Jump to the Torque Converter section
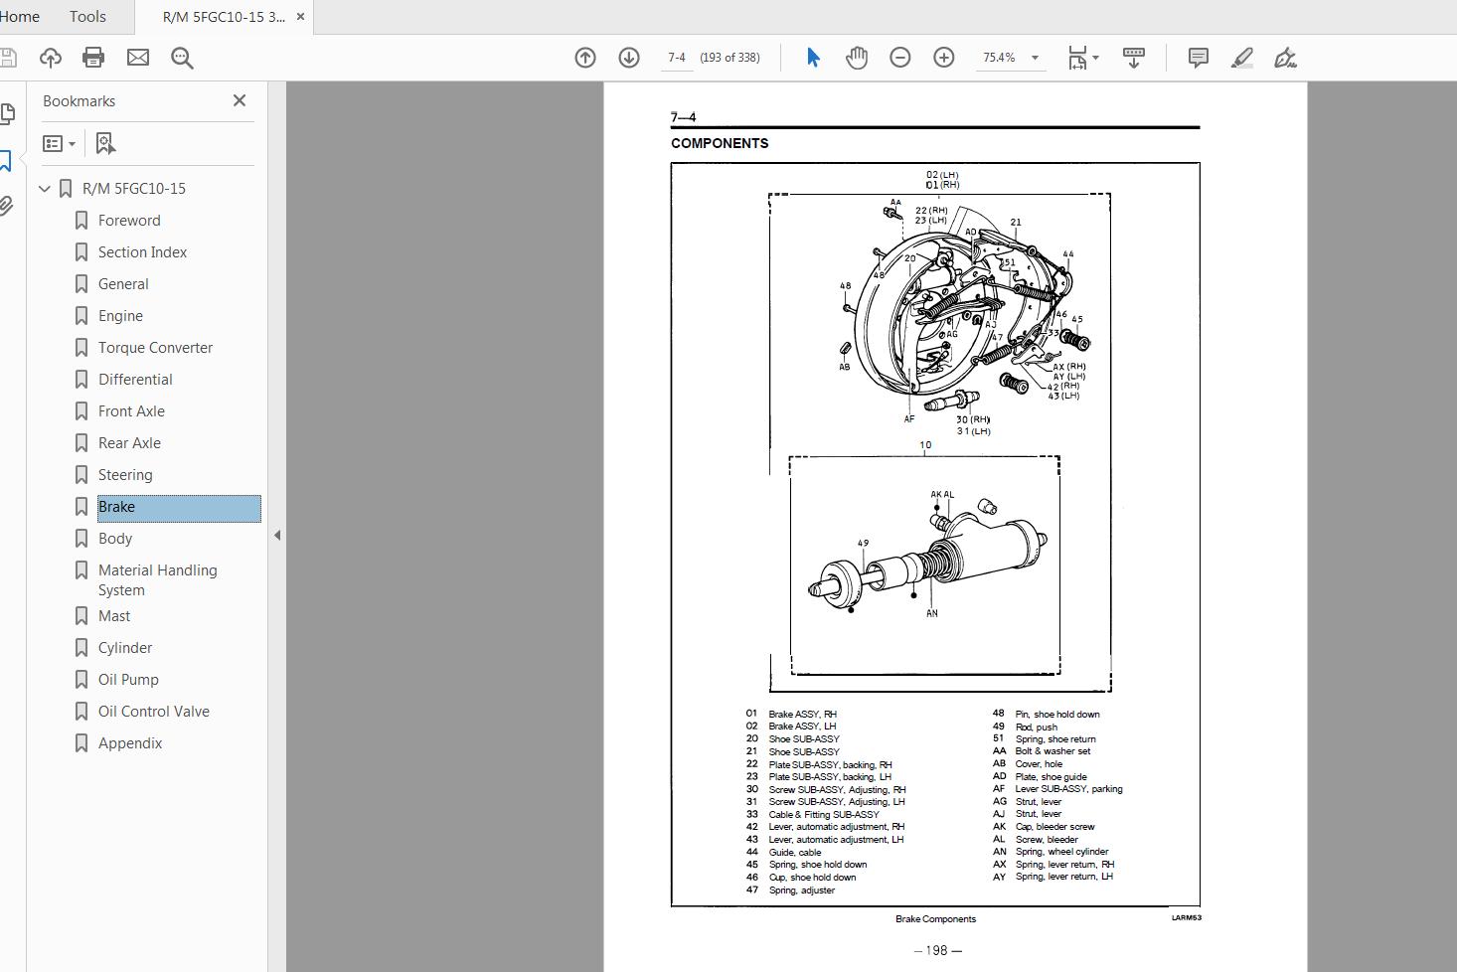 point(155,347)
